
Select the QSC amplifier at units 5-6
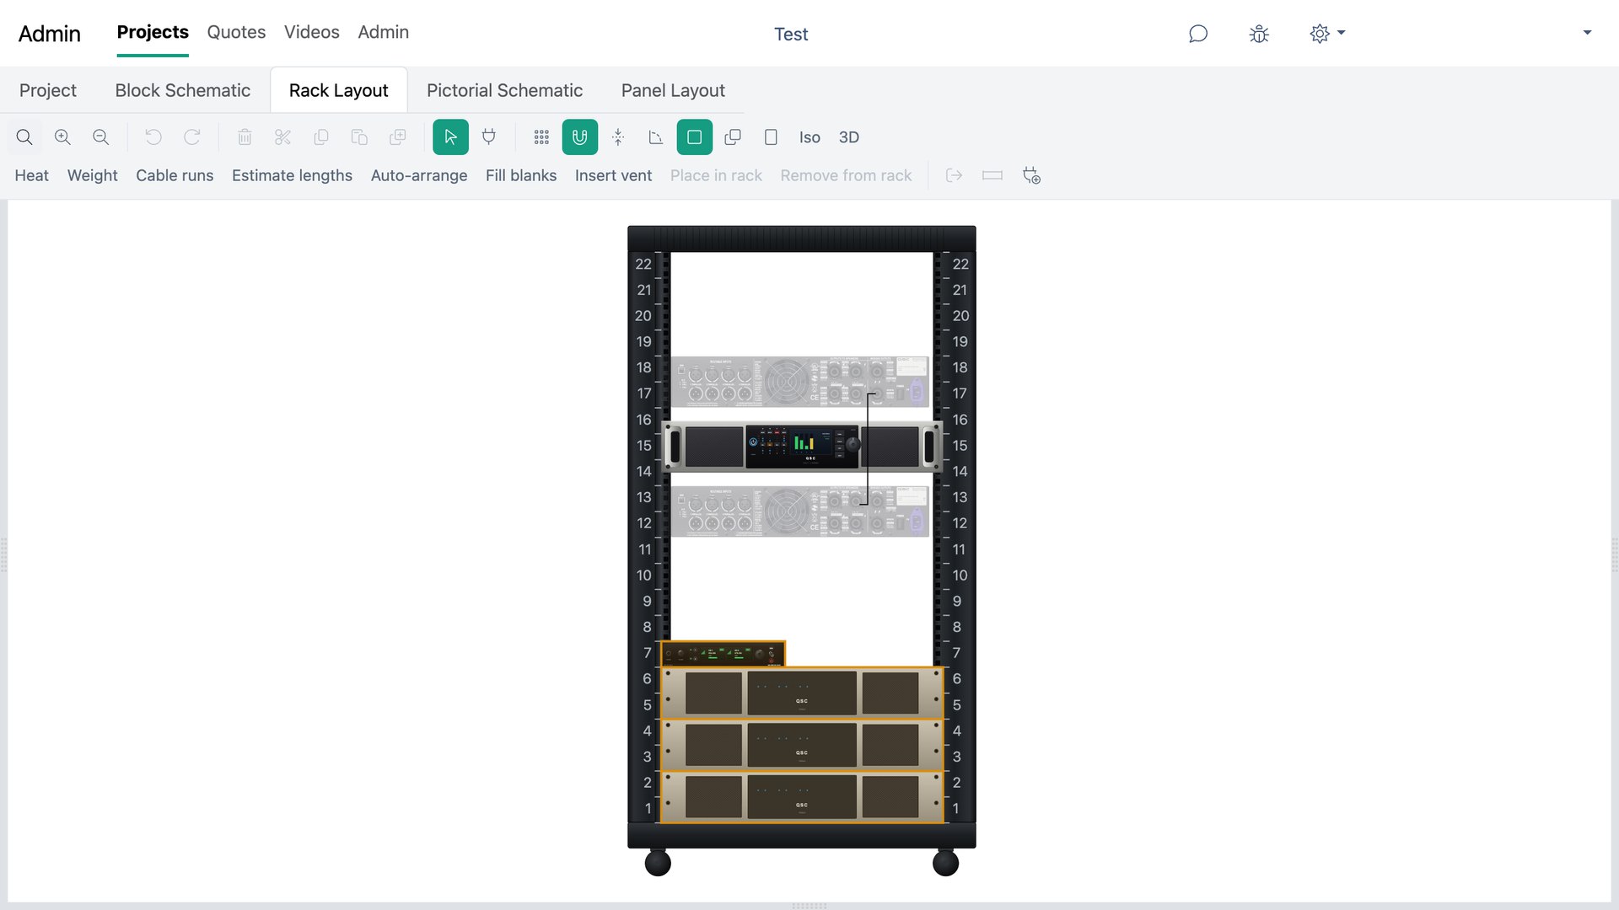click(x=801, y=693)
